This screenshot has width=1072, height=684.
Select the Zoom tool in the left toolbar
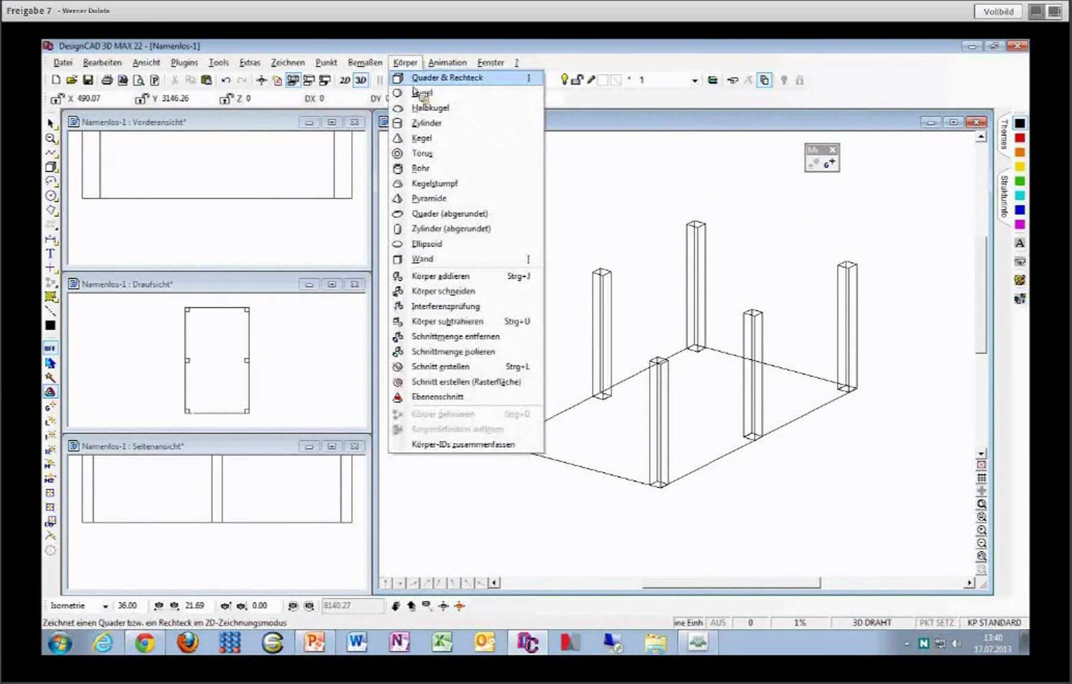click(x=51, y=139)
